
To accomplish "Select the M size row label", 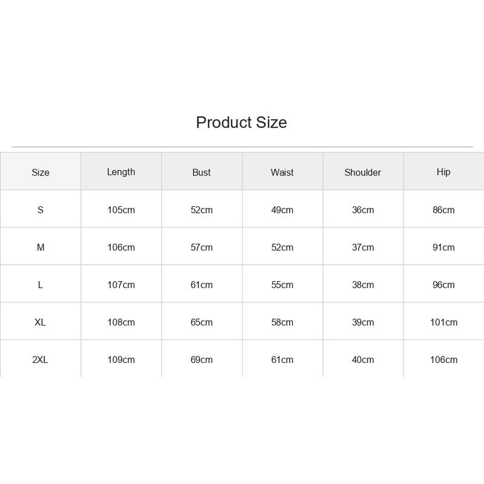I will (x=41, y=247).
